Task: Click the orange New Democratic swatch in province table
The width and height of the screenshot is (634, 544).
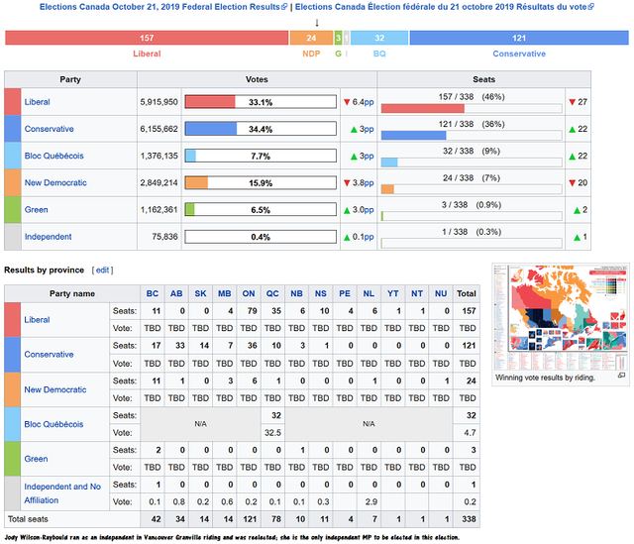Action: [13, 389]
